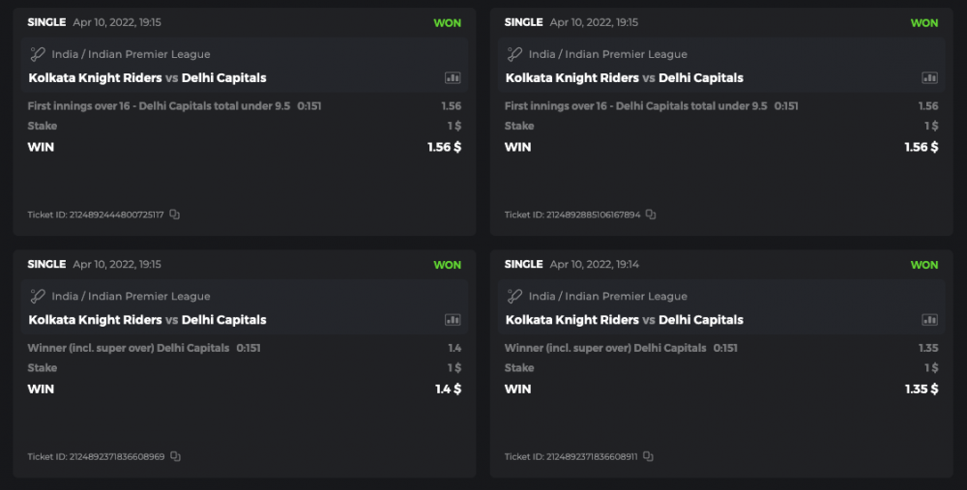
Task: Click cricket icon on ticket ending 725117
Action: (x=38, y=55)
